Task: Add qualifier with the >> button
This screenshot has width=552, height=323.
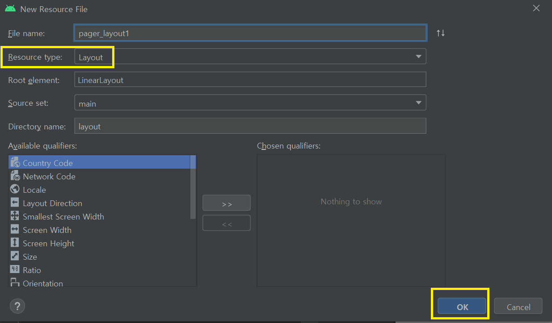Action: coord(227,203)
